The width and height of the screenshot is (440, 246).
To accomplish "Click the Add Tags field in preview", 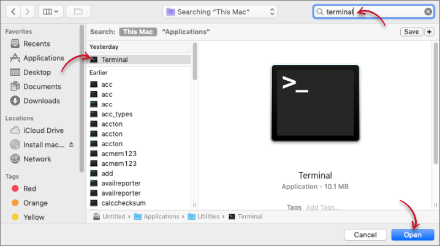I will click(x=323, y=207).
